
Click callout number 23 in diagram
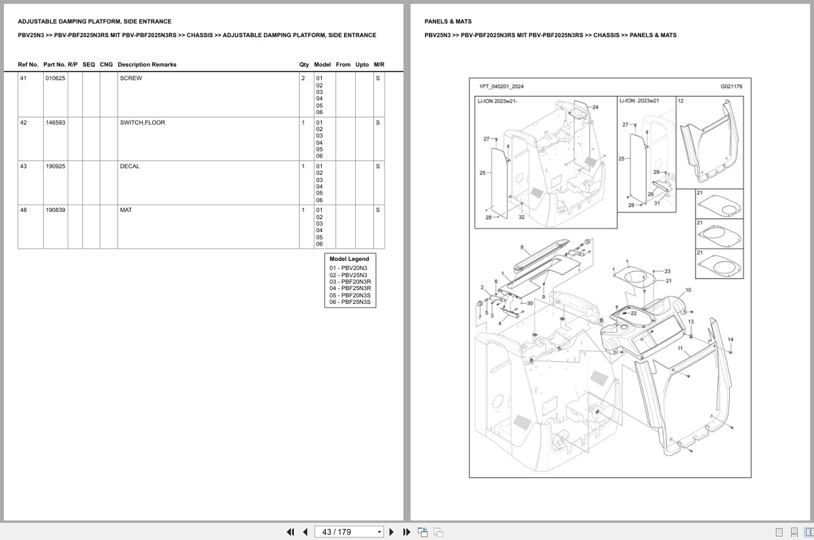[667, 271]
